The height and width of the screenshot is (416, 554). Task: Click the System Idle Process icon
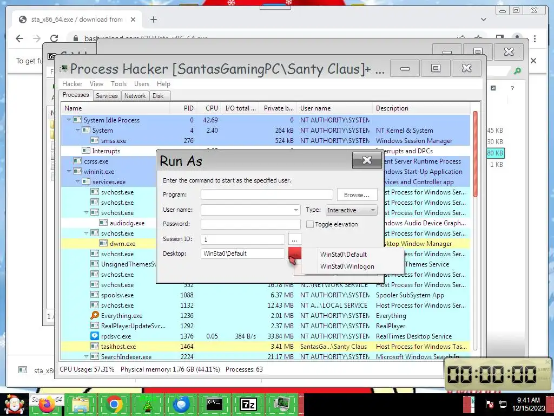77,120
